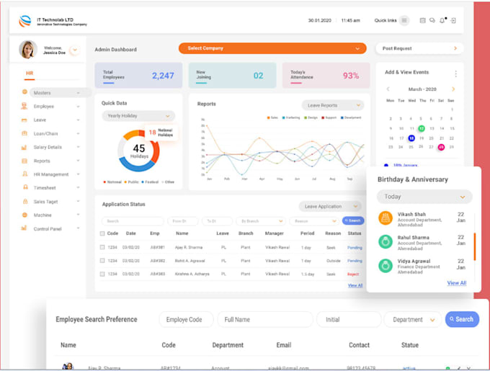Open the Quick links hamburger menu icon
The height and width of the screenshot is (371, 490).
(x=404, y=21)
